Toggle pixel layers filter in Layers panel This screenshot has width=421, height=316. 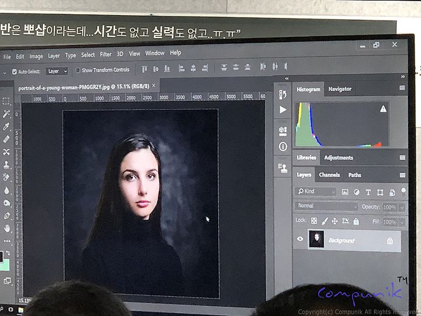click(x=345, y=192)
